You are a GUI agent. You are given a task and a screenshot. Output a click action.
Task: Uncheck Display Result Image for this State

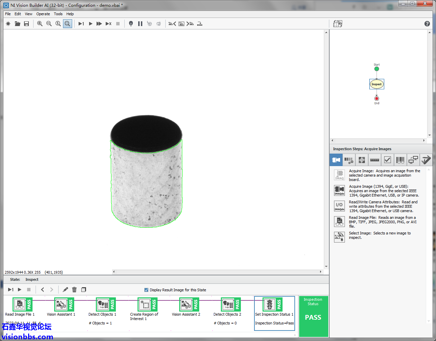(146, 290)
